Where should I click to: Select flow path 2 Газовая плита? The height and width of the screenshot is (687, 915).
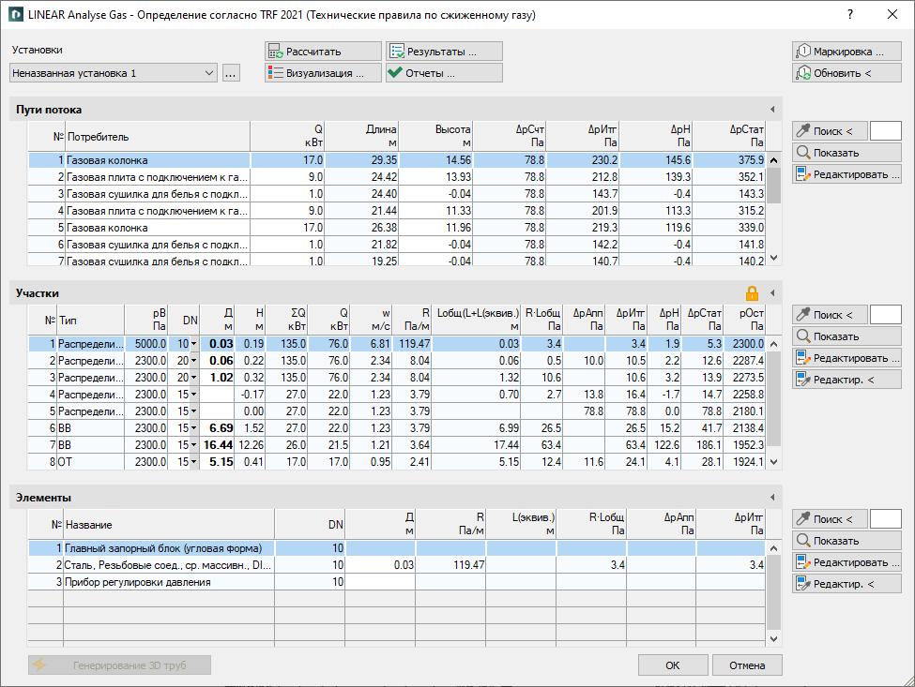pyautogui.click(x=397, y=177)
